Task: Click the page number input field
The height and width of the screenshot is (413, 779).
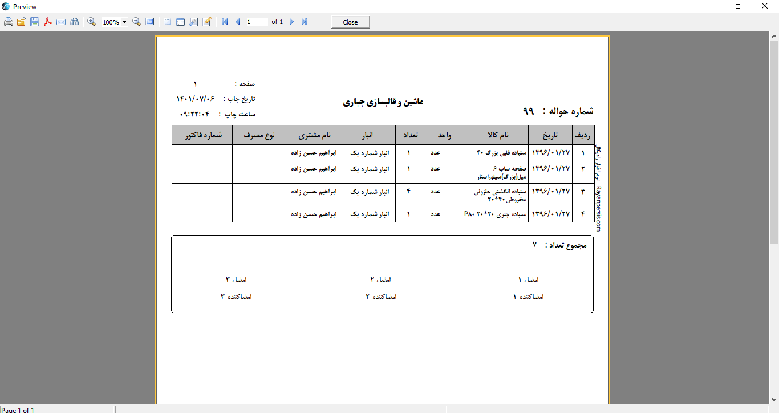Action: [x=257, y=22]
